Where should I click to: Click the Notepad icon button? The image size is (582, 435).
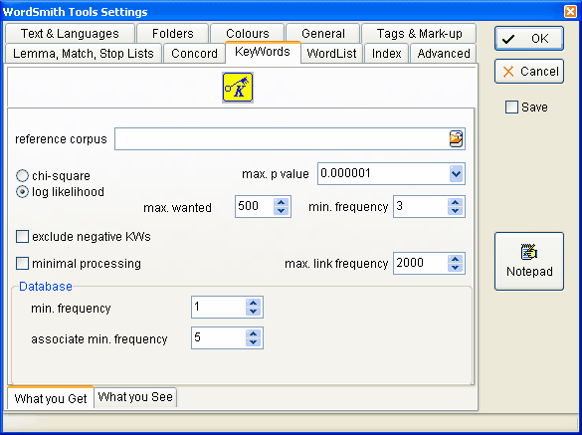pos(529,261)
